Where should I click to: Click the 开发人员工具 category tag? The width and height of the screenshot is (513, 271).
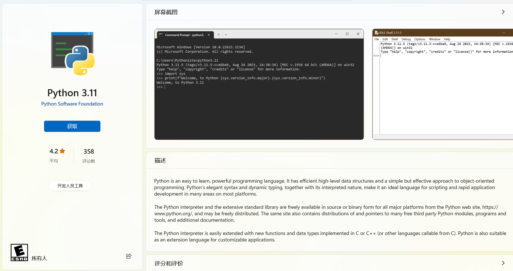(x=70, y=186)
